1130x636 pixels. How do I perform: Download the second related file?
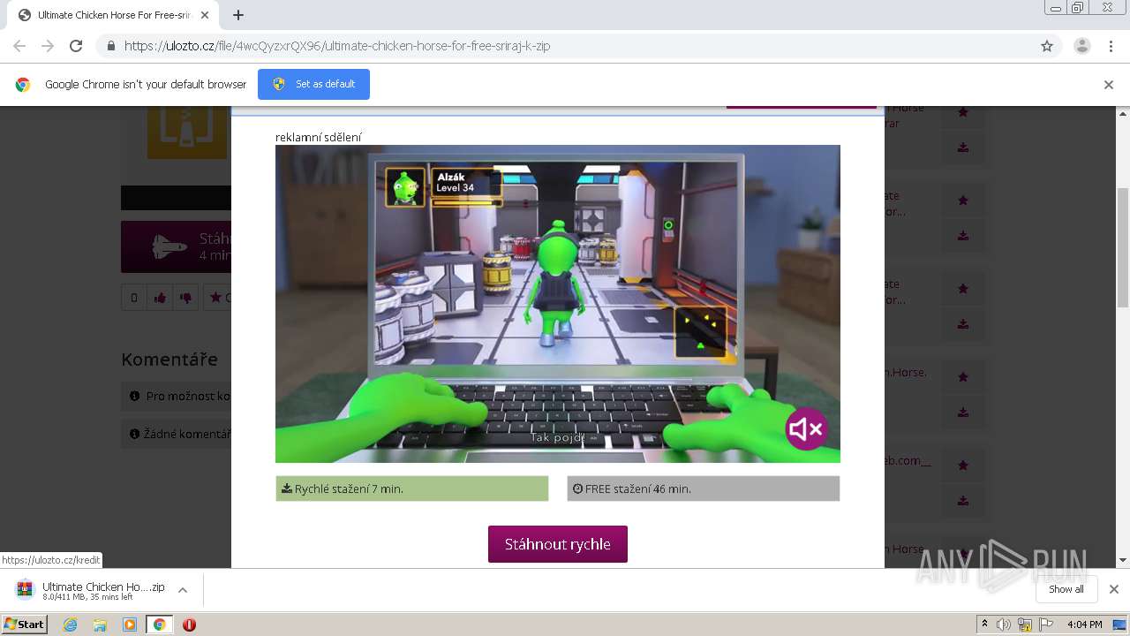(x=963, y=236)
